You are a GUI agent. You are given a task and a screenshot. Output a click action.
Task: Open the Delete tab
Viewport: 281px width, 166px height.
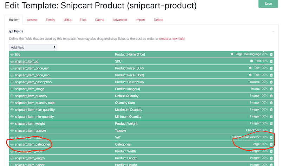tap(158, 20)
